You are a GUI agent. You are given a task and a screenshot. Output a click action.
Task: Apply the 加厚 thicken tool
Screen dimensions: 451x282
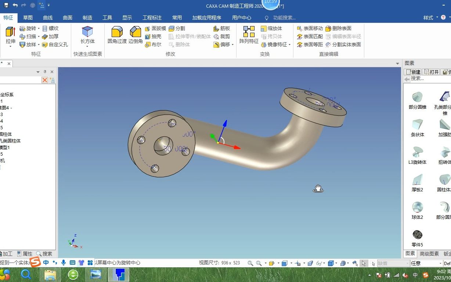50,36
